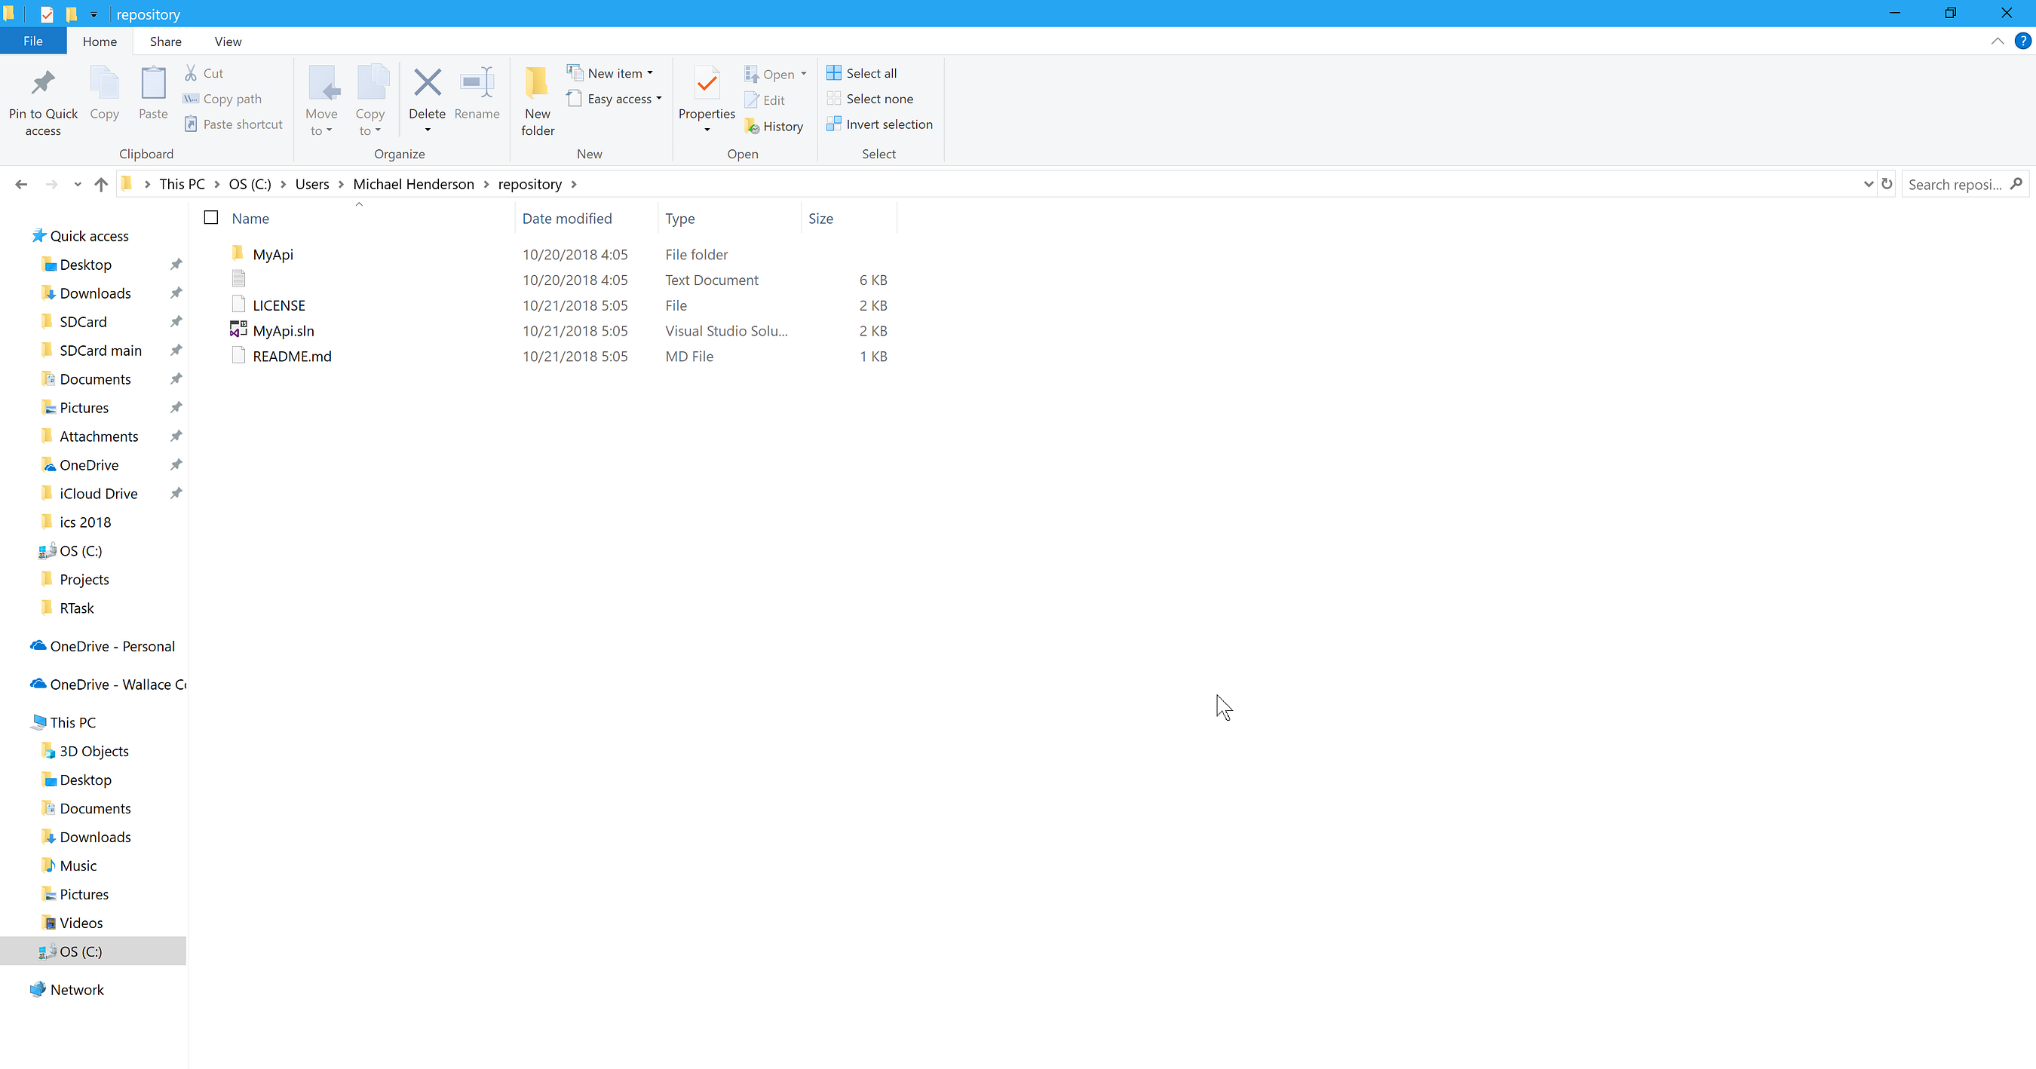The height and width of the screenshot is (1069, 2036).
Task: Delete the selected items using the ribbon
Action: 427,95
